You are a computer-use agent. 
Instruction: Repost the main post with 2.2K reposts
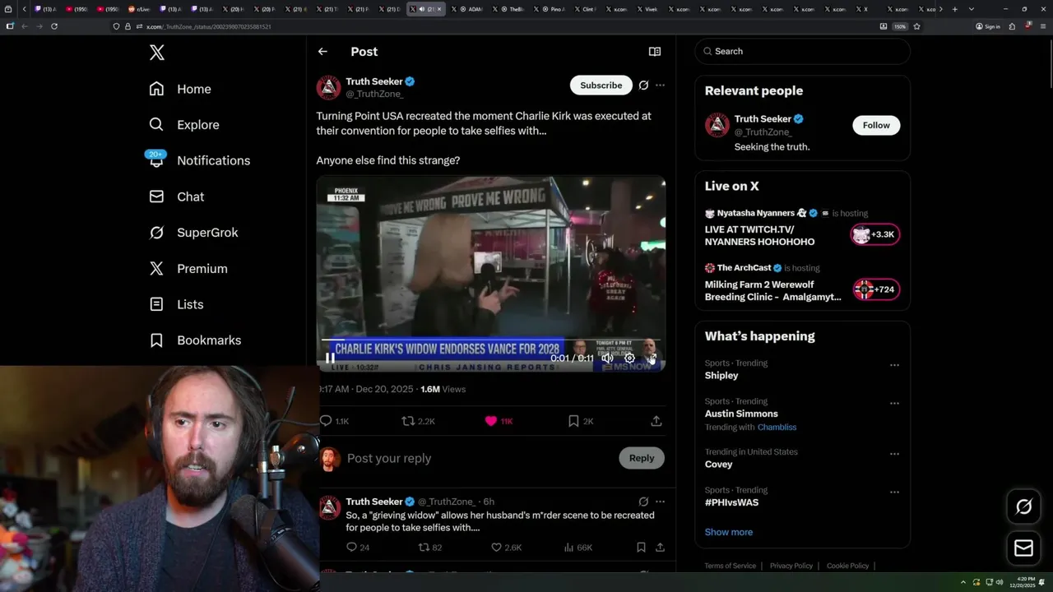(x=418, y=421)
